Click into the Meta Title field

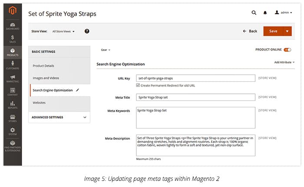pyautogui.click(x=195, y=97)
